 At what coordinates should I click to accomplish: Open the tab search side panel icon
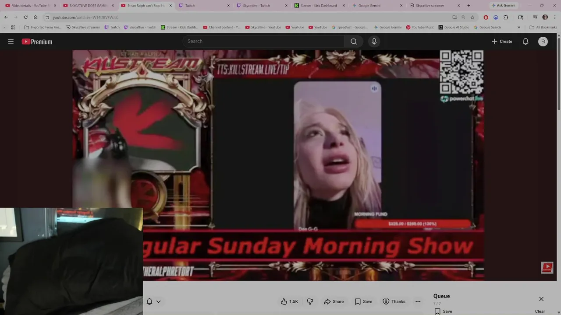[520, 17]
